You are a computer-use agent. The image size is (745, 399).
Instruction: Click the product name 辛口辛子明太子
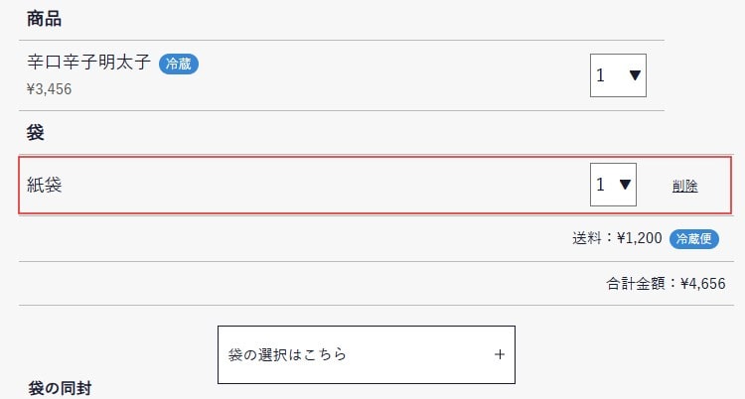click(x=89, y=64)
